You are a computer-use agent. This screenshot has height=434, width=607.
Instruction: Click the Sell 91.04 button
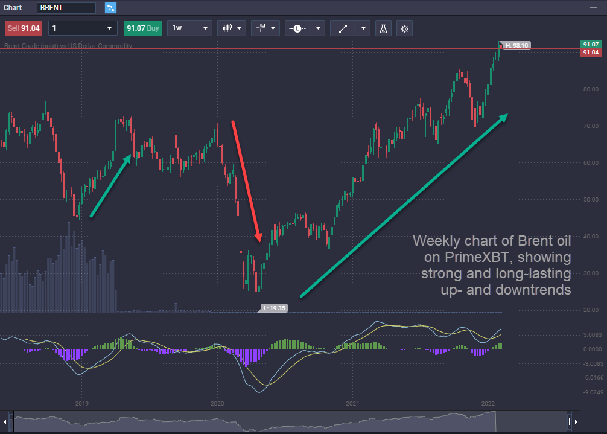coord(23,28)
